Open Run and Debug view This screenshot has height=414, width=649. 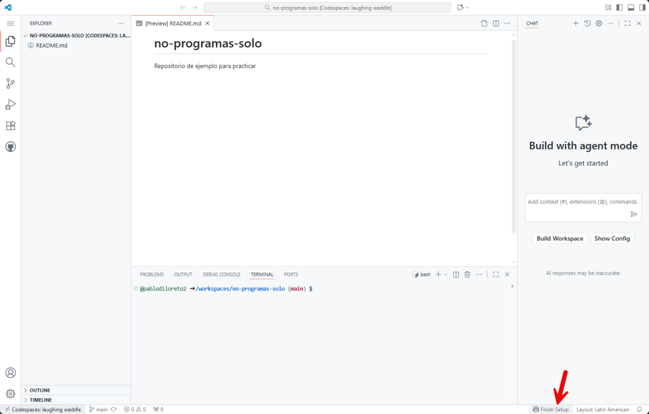(x=10, y=105)
